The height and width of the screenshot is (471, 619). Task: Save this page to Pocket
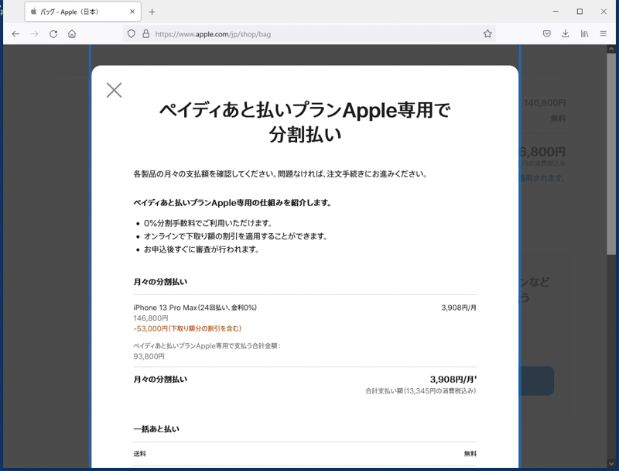coord(547,34)
